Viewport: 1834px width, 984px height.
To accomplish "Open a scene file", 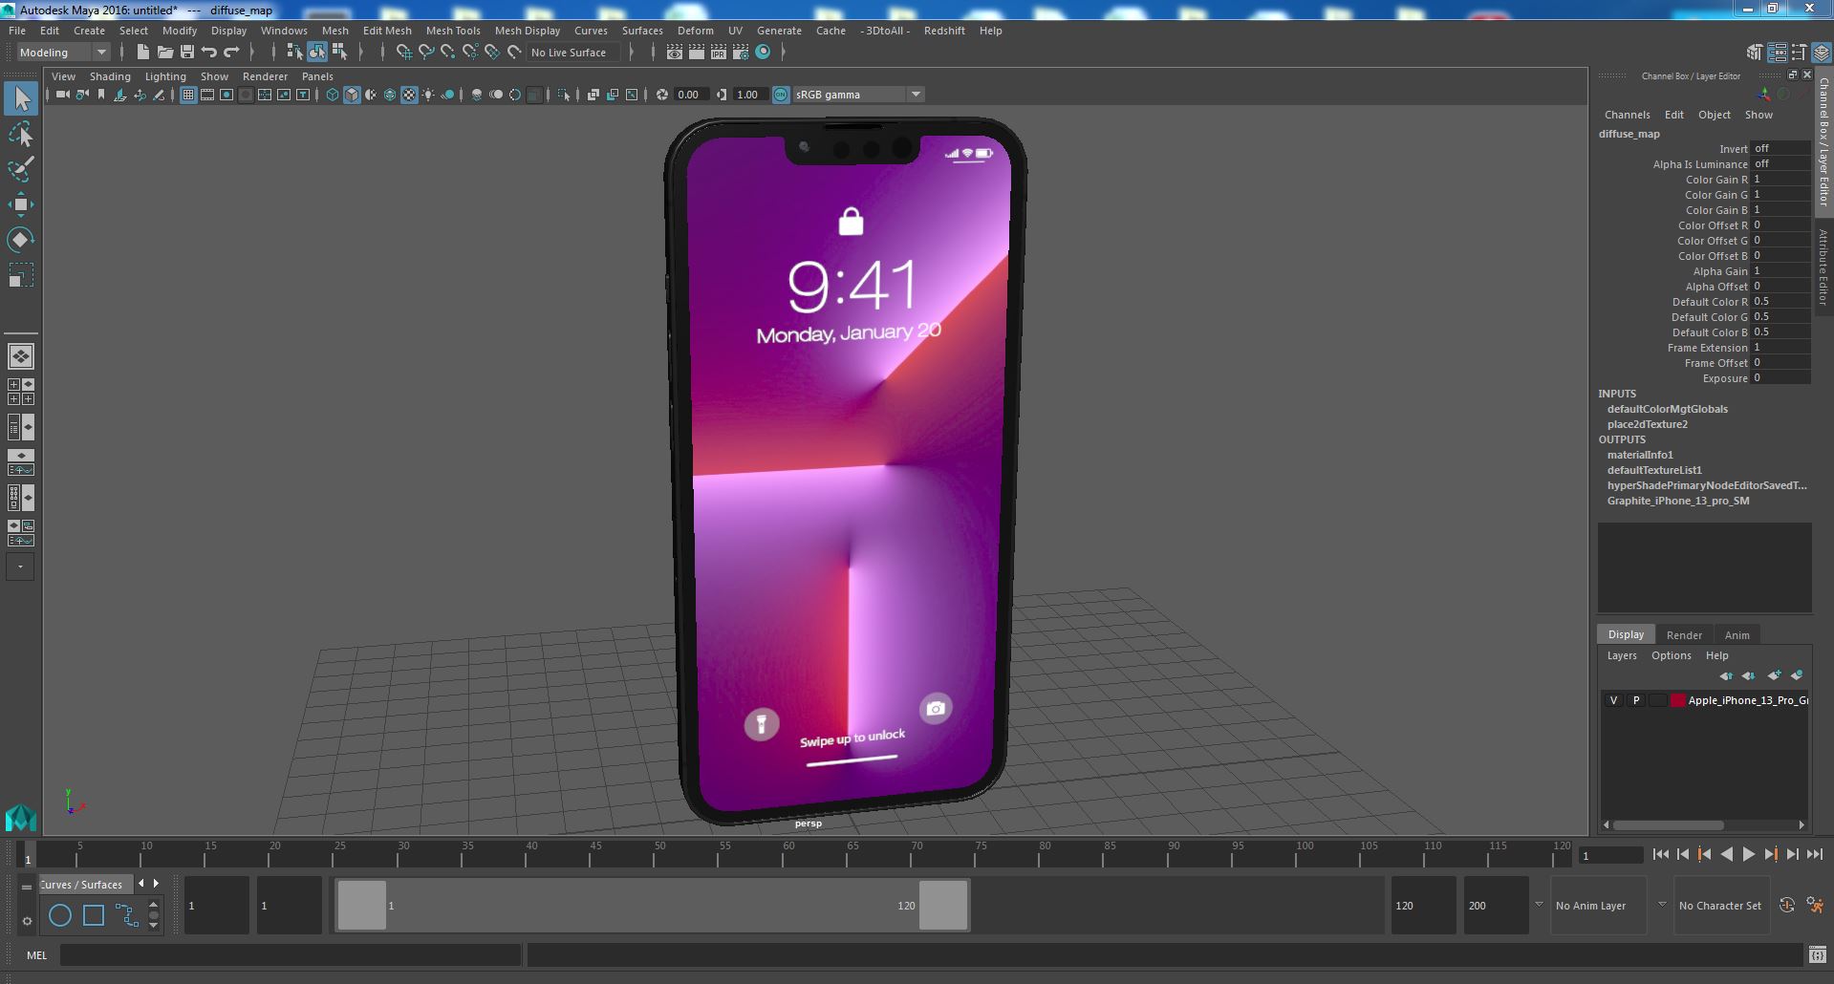I will (164, 53).
